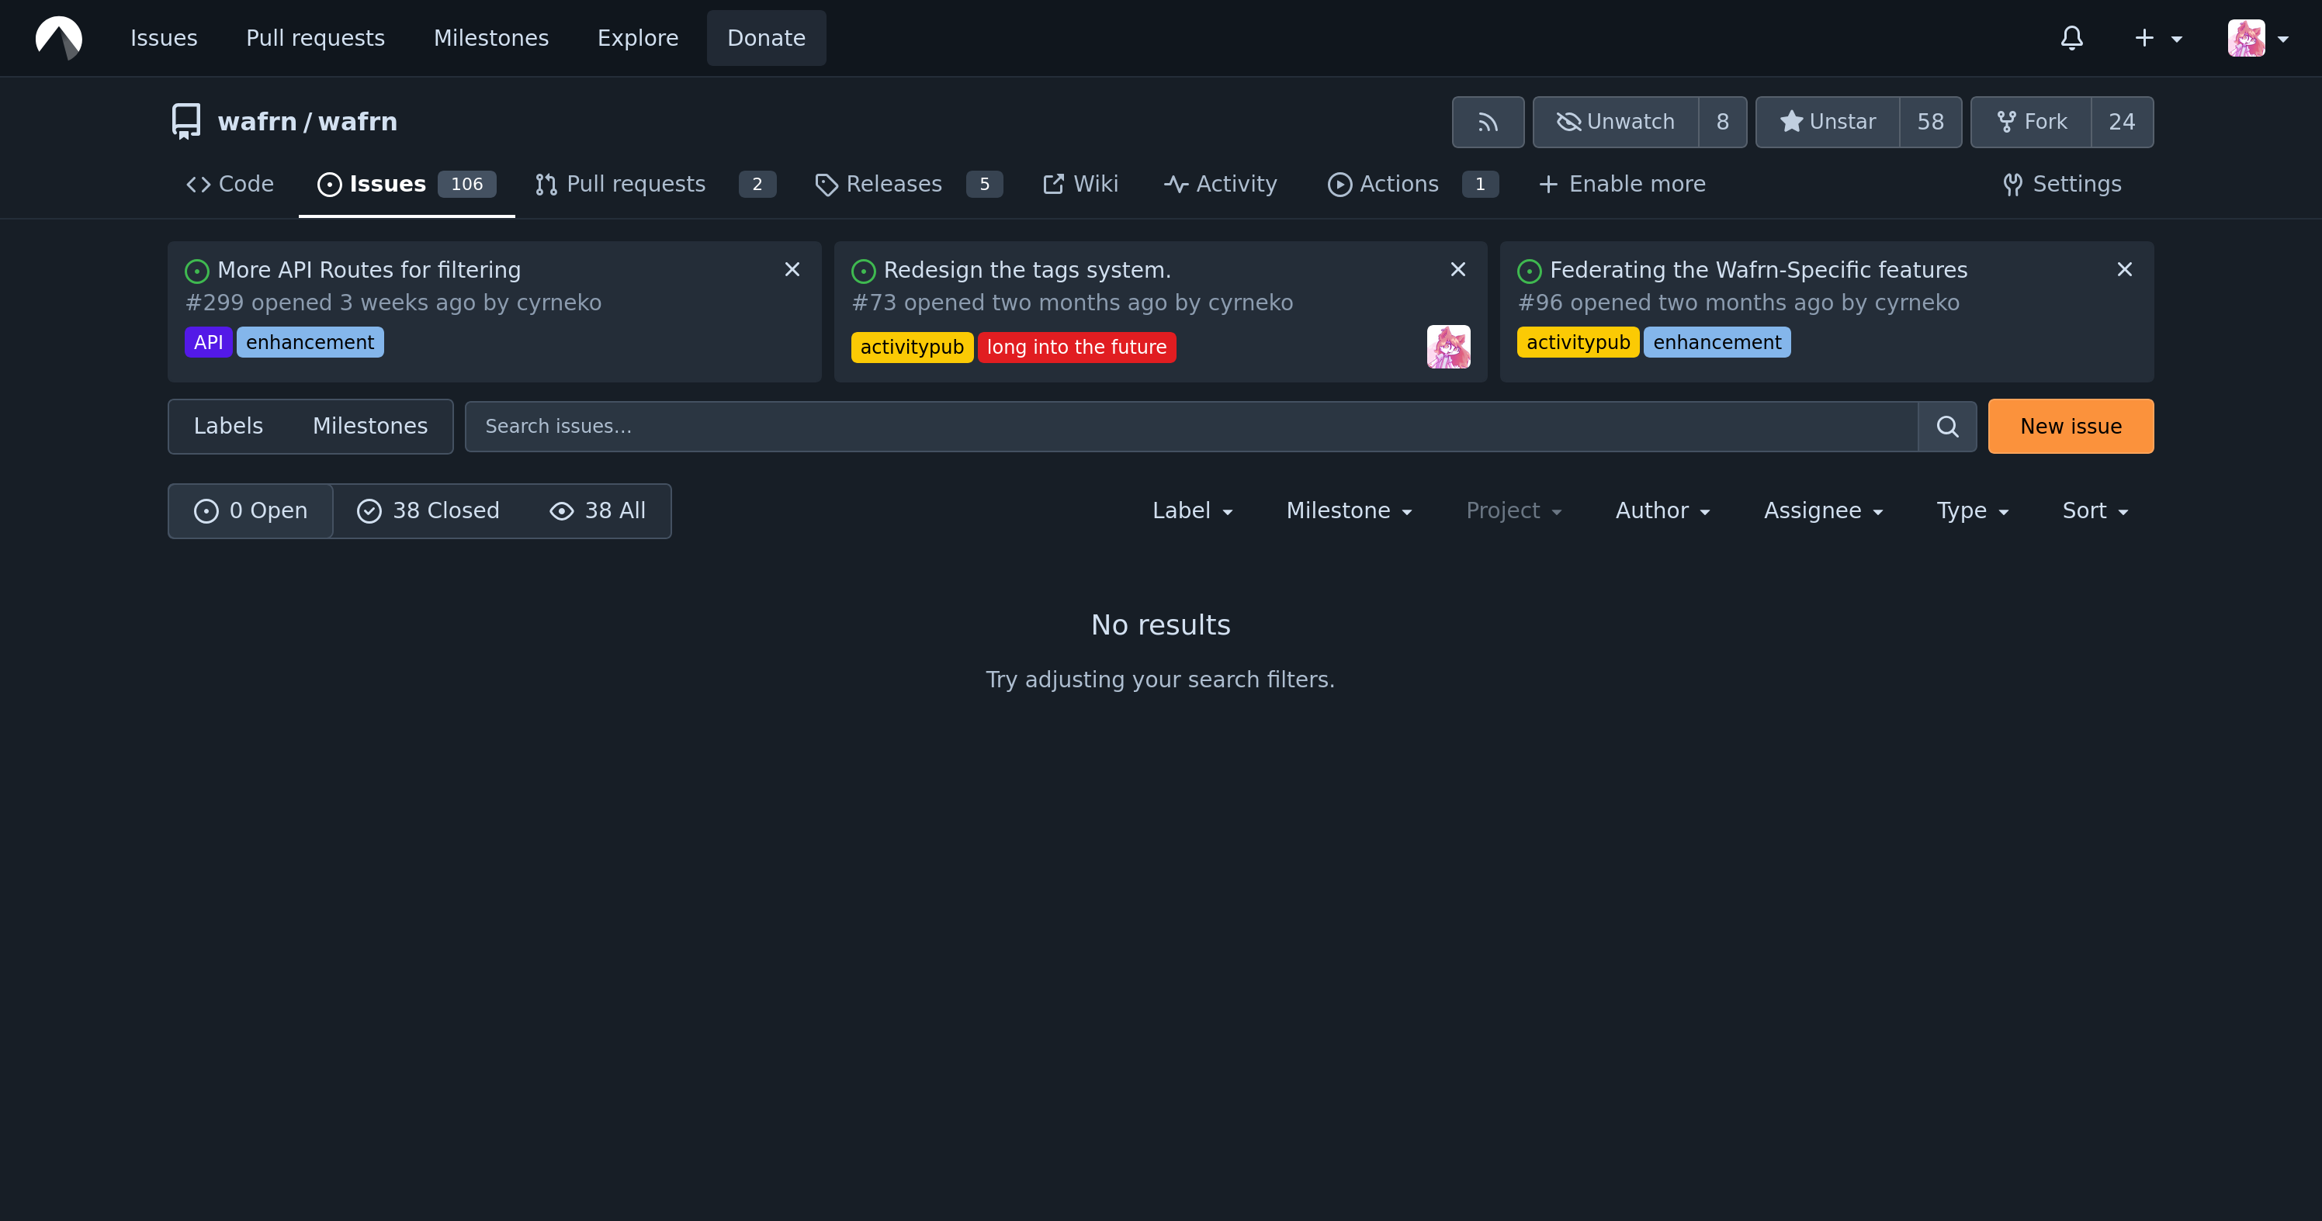Show 38 Closed issues

428,511
